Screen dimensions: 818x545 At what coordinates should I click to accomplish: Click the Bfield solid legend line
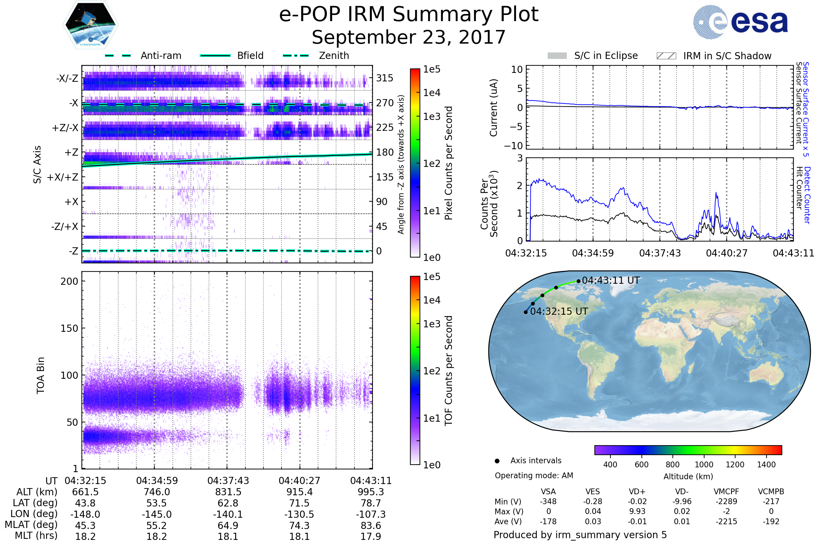click(x=215, y=56)
